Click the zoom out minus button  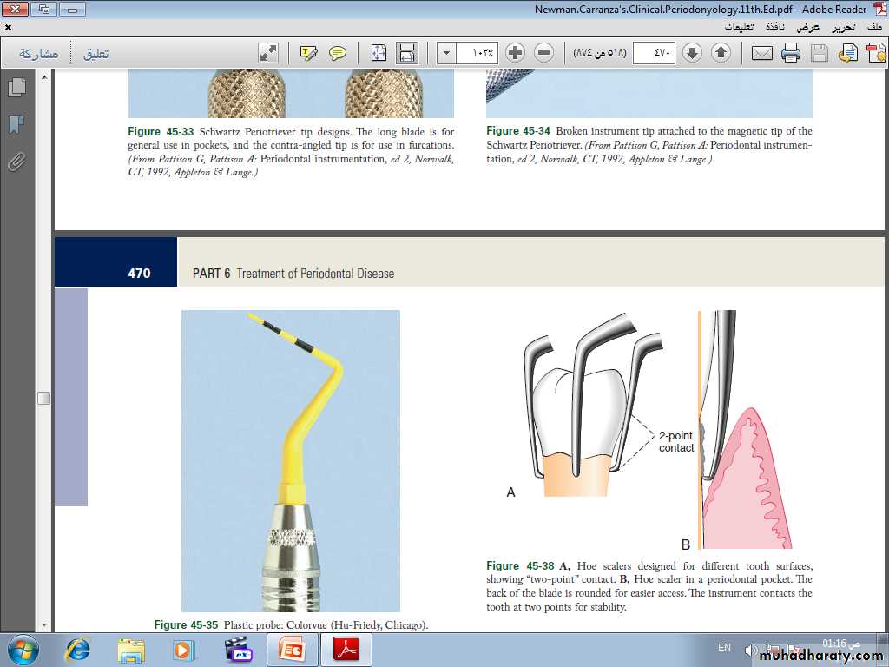tap(543, 53)
